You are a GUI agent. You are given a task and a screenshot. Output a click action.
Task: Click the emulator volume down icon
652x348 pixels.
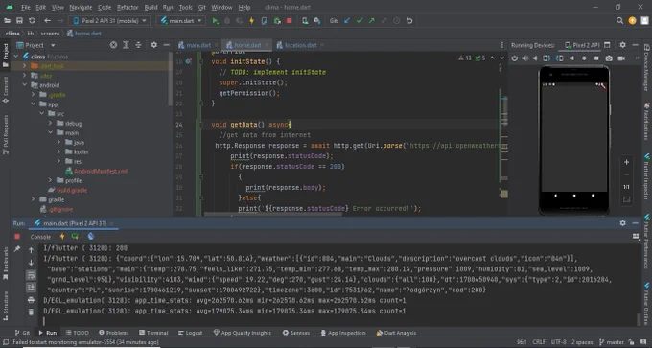click(x=536, y=58)
